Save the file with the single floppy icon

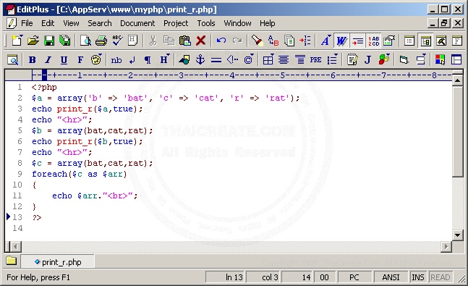point(49,41)
